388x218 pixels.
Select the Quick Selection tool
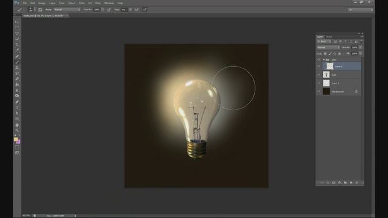point(17,39)
